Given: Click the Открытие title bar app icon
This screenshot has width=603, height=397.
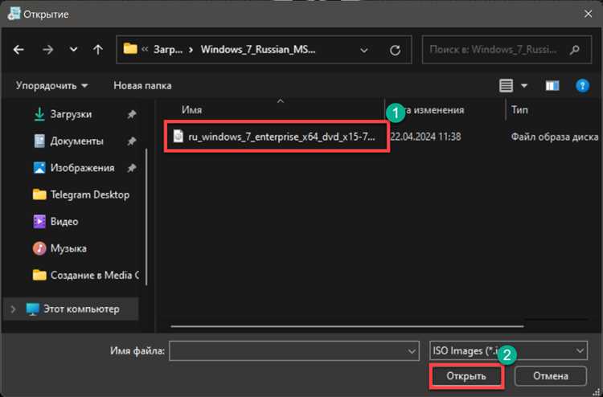Looking at the screenshot, I should pyautogui.click(x=14, y=14).
